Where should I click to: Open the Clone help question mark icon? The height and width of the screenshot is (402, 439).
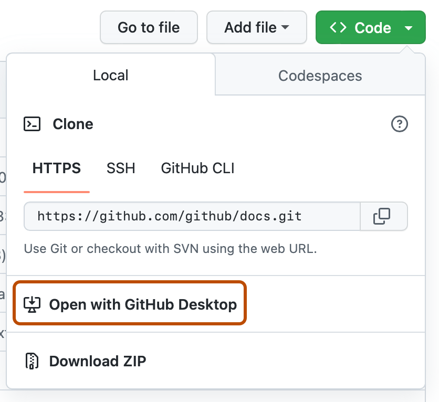click(399, 124)
